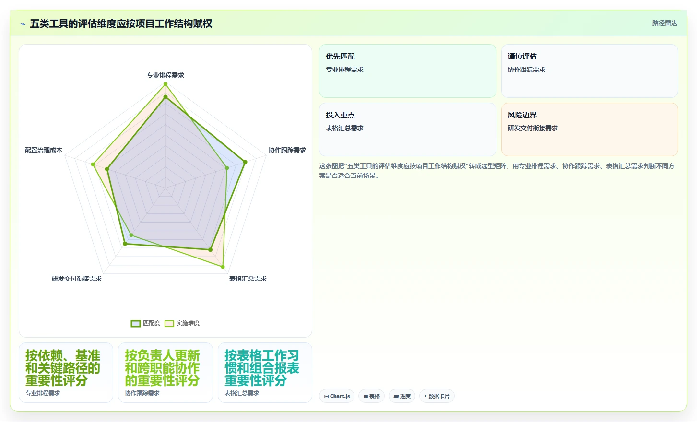This screenshot has height=422, width=697.
Task: Open the 风险边界 card
Action: (x=590, y=129)
